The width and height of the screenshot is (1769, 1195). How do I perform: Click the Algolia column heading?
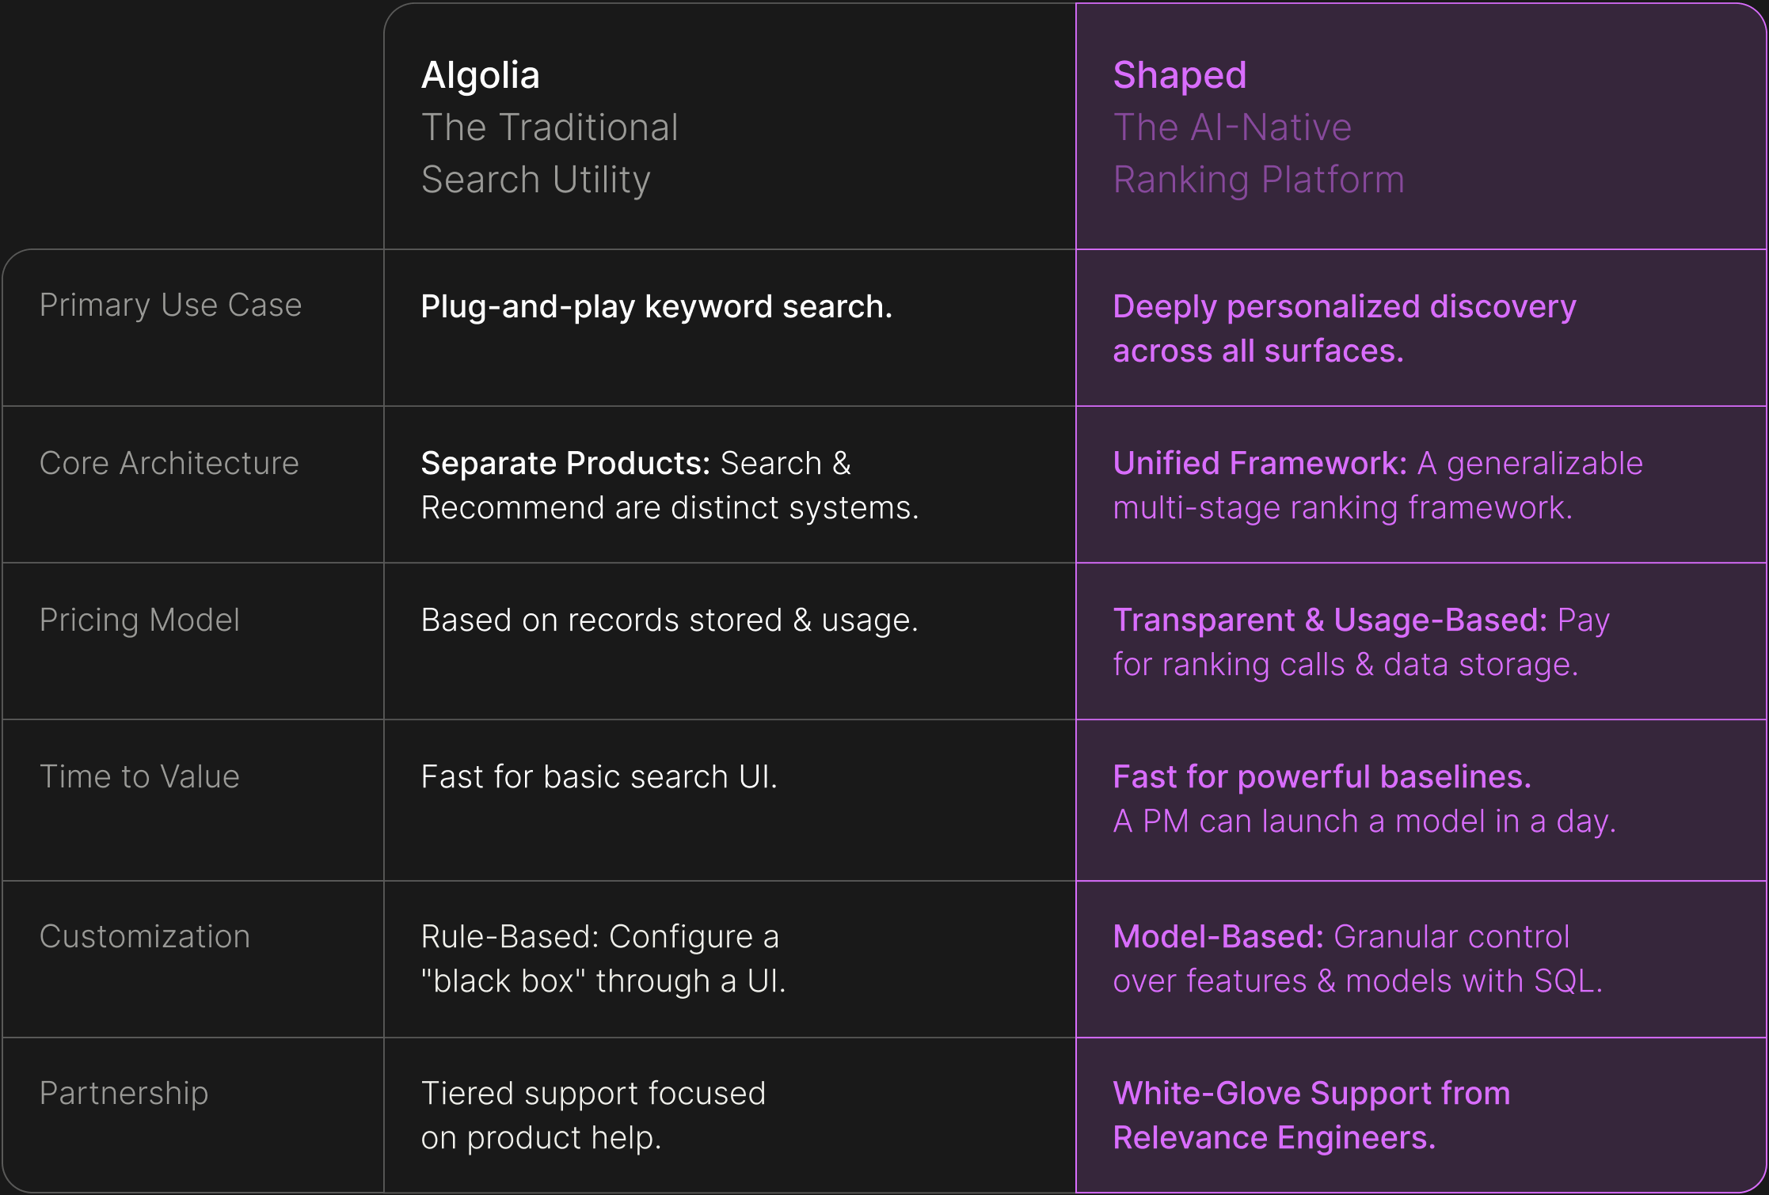(x=480, y=76)
